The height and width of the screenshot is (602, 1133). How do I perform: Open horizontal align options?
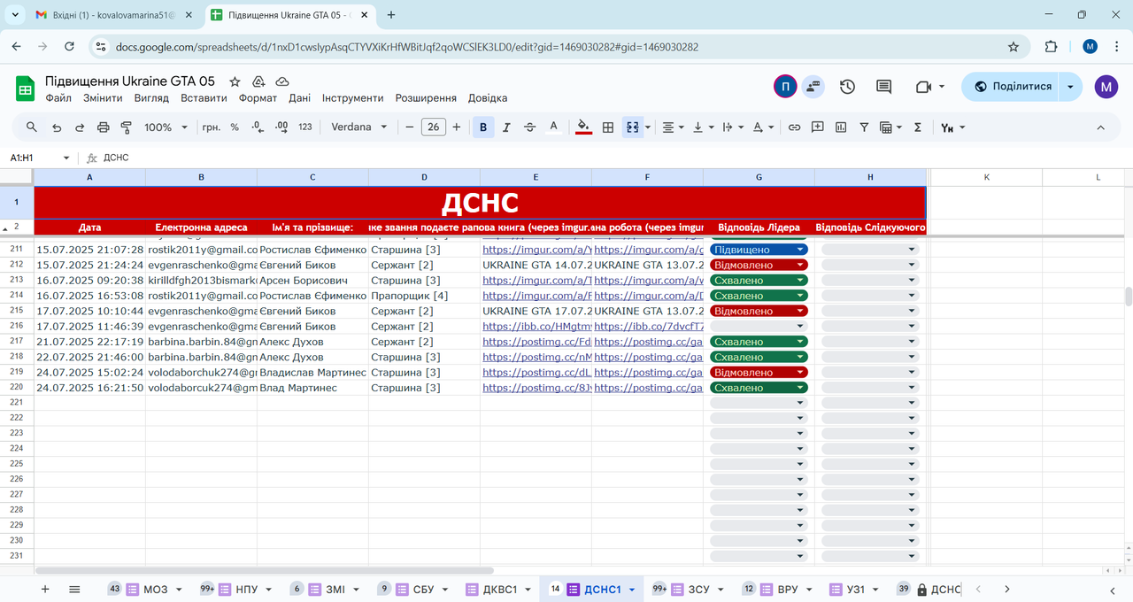[x=674, y=127]
